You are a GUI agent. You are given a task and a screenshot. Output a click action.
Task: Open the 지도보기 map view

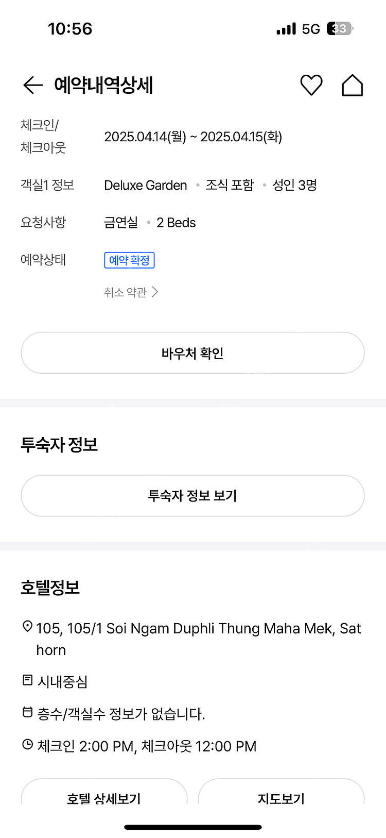(x=281, y=797)
